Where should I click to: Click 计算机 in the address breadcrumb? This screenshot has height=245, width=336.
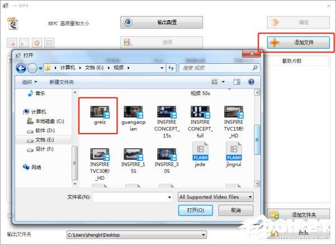(68, 68)
